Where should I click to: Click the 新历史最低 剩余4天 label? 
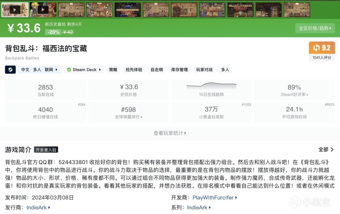pos(63,24)
